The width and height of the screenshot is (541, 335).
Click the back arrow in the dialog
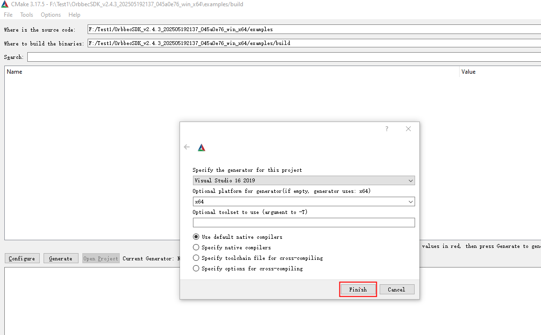[187, 147]
